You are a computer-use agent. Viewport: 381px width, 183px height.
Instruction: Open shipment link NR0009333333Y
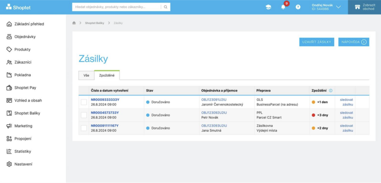click(105, 99)
